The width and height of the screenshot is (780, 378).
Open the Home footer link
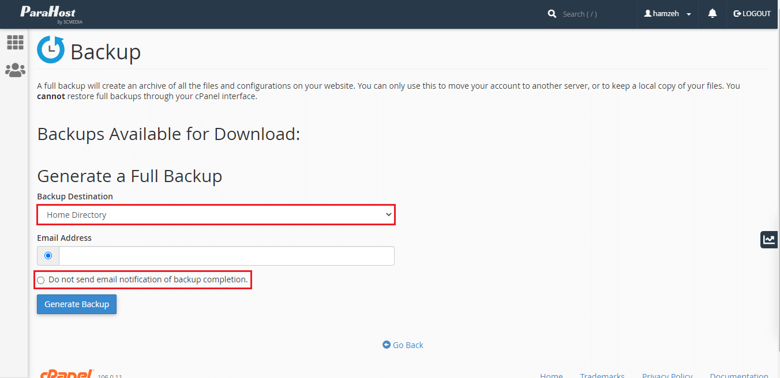551,375
